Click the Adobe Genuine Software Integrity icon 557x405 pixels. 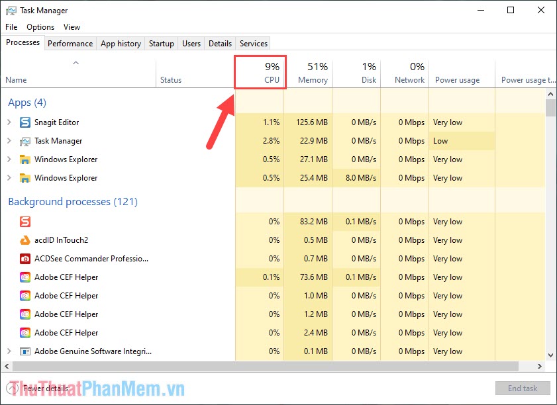pos(25,351)
